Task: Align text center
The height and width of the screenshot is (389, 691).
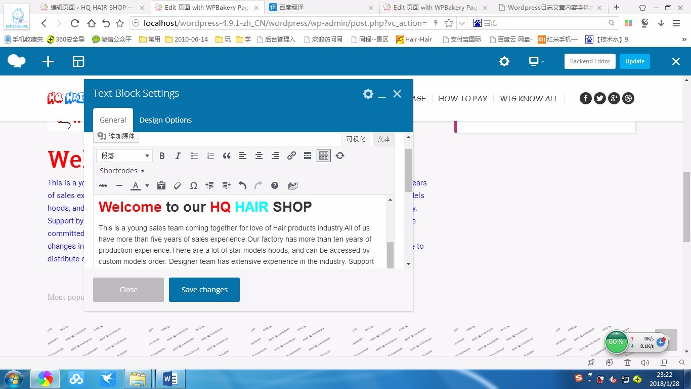Action: tap(259, 156)
